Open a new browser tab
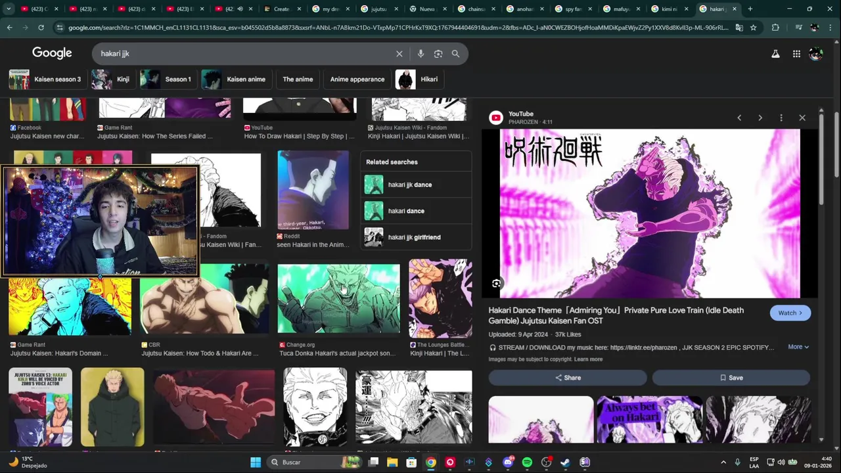841x473 pixels. coord(750,9)
